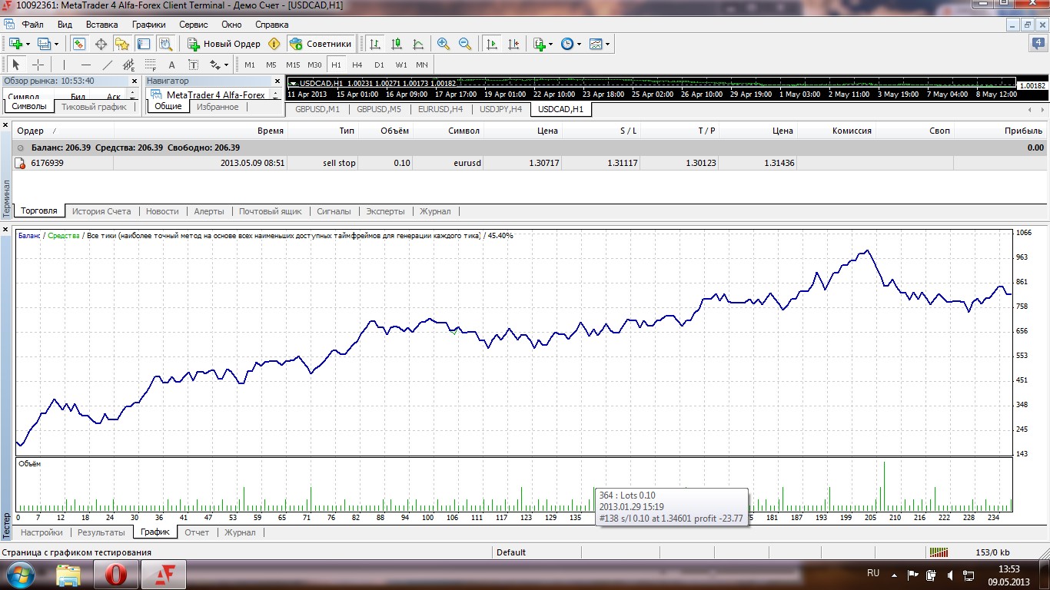Toggle the Navigator star-folder icon
This screenshot has width=1050, height=590.
click(x=122, y=44)
